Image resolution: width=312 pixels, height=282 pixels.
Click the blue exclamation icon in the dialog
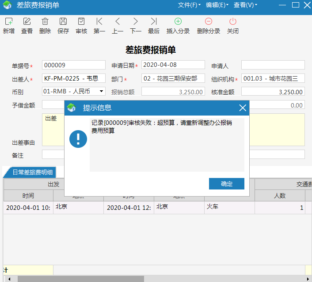click(x=78, y=139)
